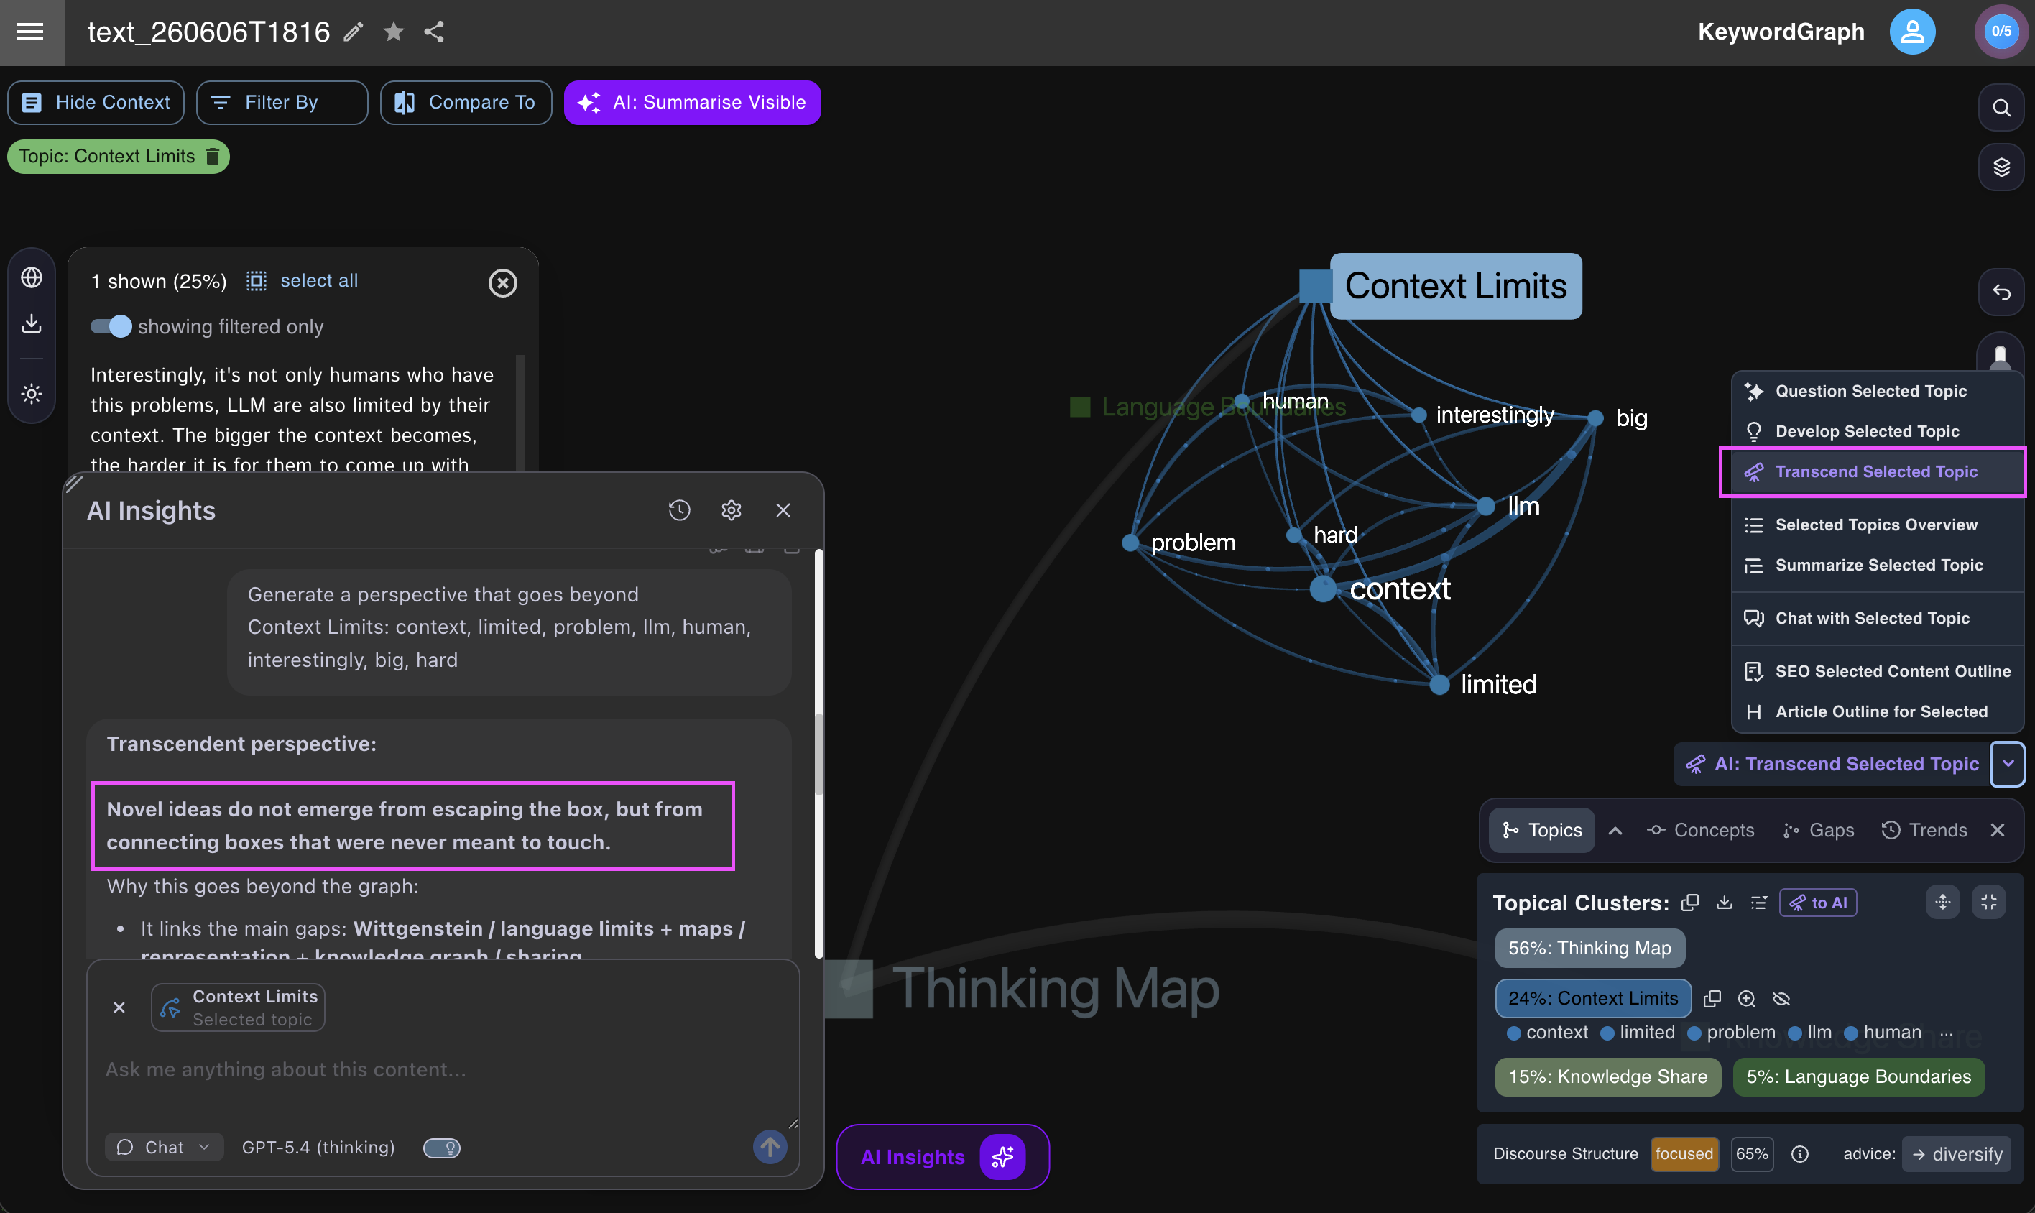The image size is (2035, 1213).
Task: Close the analytics tabs panel
Action: 1998,831
